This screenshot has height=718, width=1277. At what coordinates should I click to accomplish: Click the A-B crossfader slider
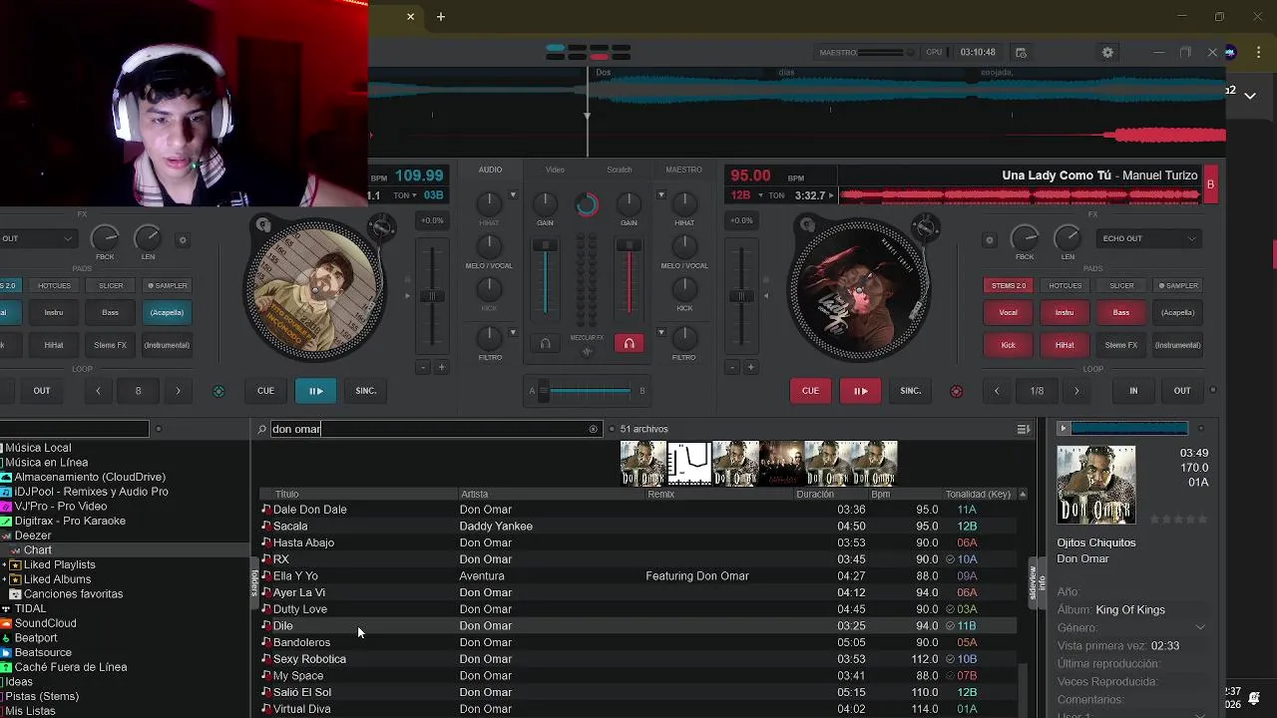pyautogui.click(x=587, y=391)
